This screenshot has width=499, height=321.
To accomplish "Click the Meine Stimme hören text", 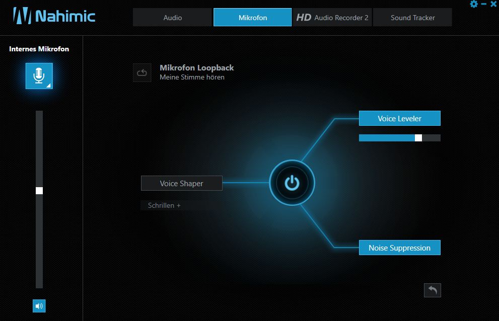I will 192,77.
